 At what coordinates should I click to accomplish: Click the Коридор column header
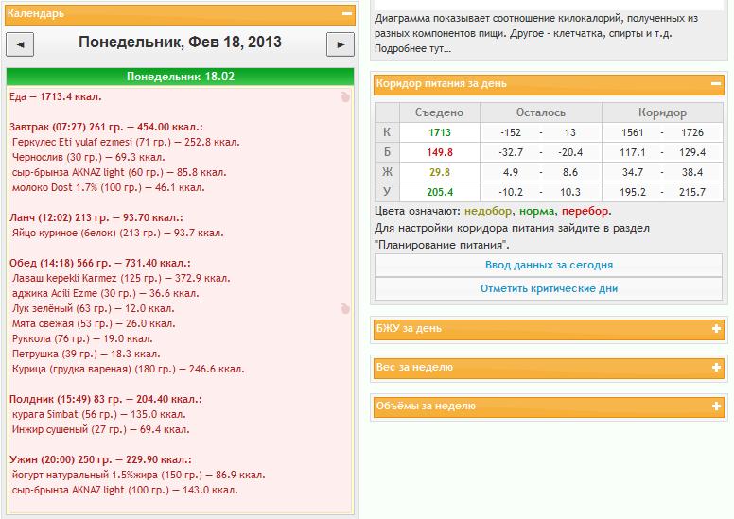(x=662, y=112)
